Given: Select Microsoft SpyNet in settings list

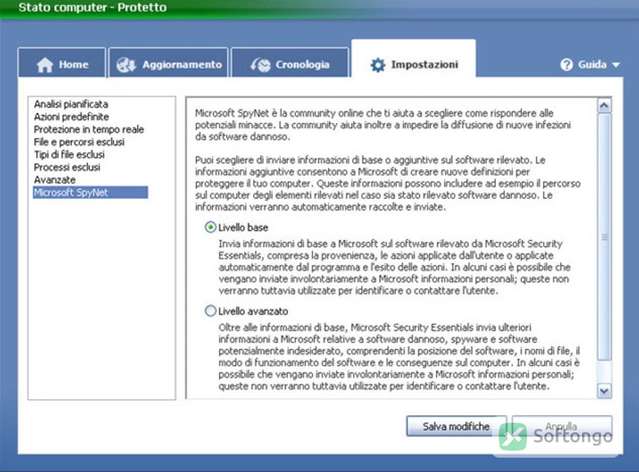Looking at the screenshot, I should coord(91,193).
